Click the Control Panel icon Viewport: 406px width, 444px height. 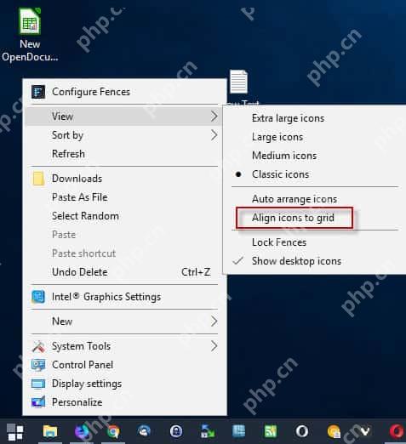click(x=38, y=365)
